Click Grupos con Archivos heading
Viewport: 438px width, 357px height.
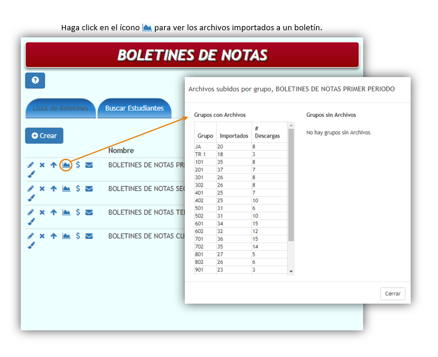(220, 115)
